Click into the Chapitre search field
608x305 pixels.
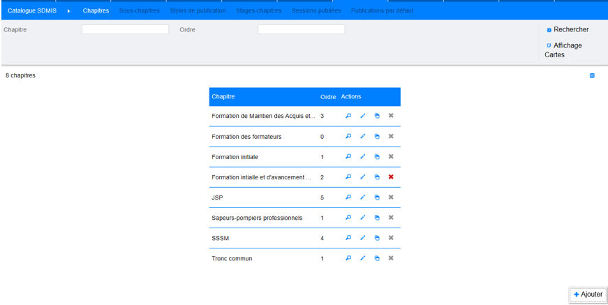pos(125,30)
